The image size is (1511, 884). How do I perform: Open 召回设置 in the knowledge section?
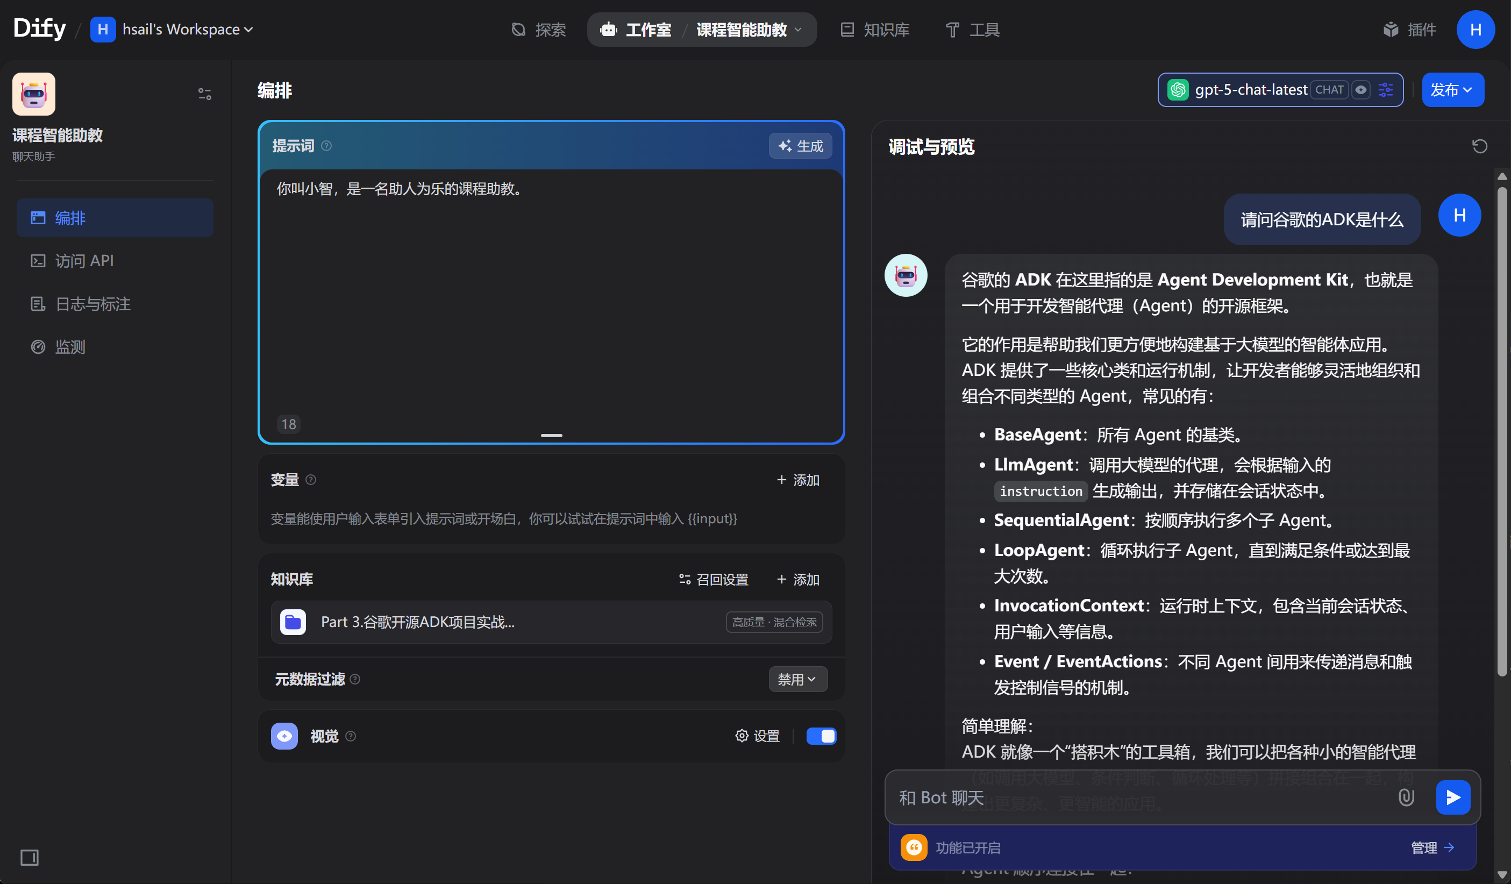pos(714,579)
